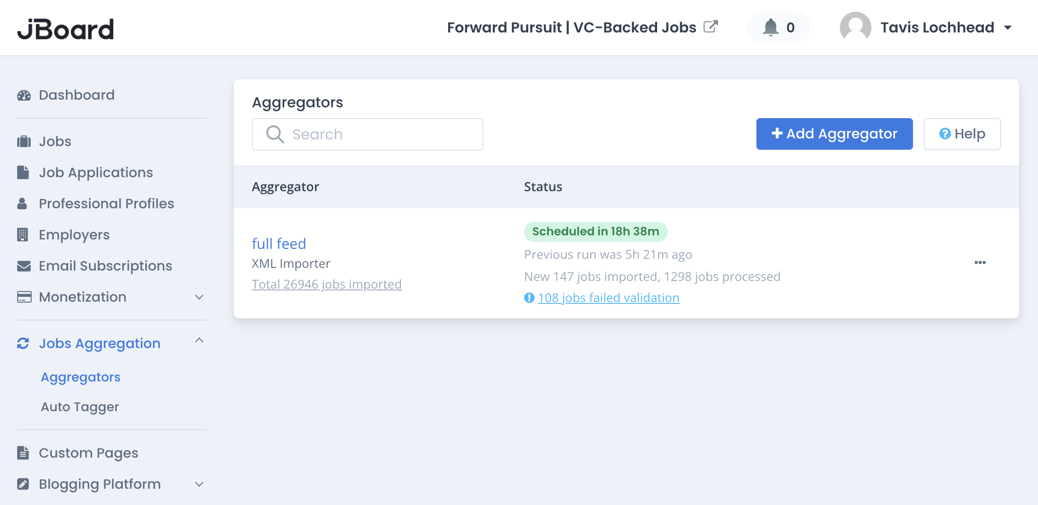Expand the Blogging Platform section
This screenshot has height=505, width=1038.
[199, 484]
